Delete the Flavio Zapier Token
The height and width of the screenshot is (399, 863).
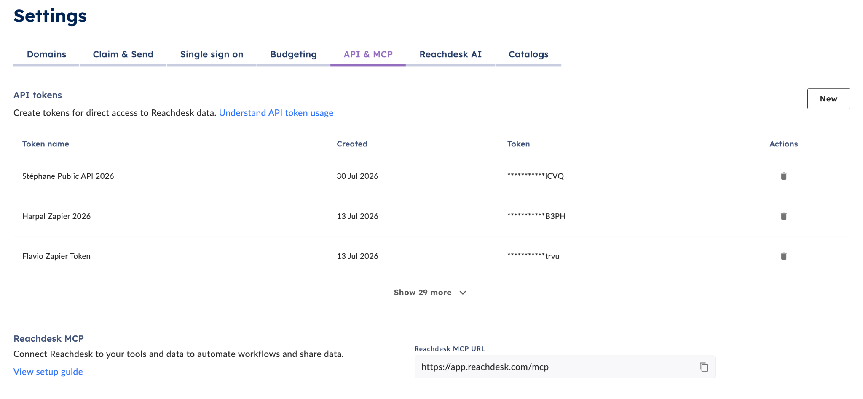[783, 256]
